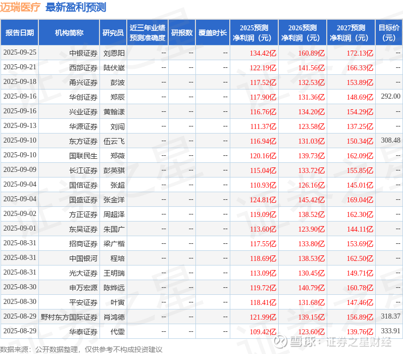Select the 研究员 column header
Screen dimensions: 403x354
(113, 32)
